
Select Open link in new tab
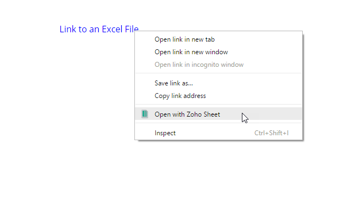coord(218,39)
